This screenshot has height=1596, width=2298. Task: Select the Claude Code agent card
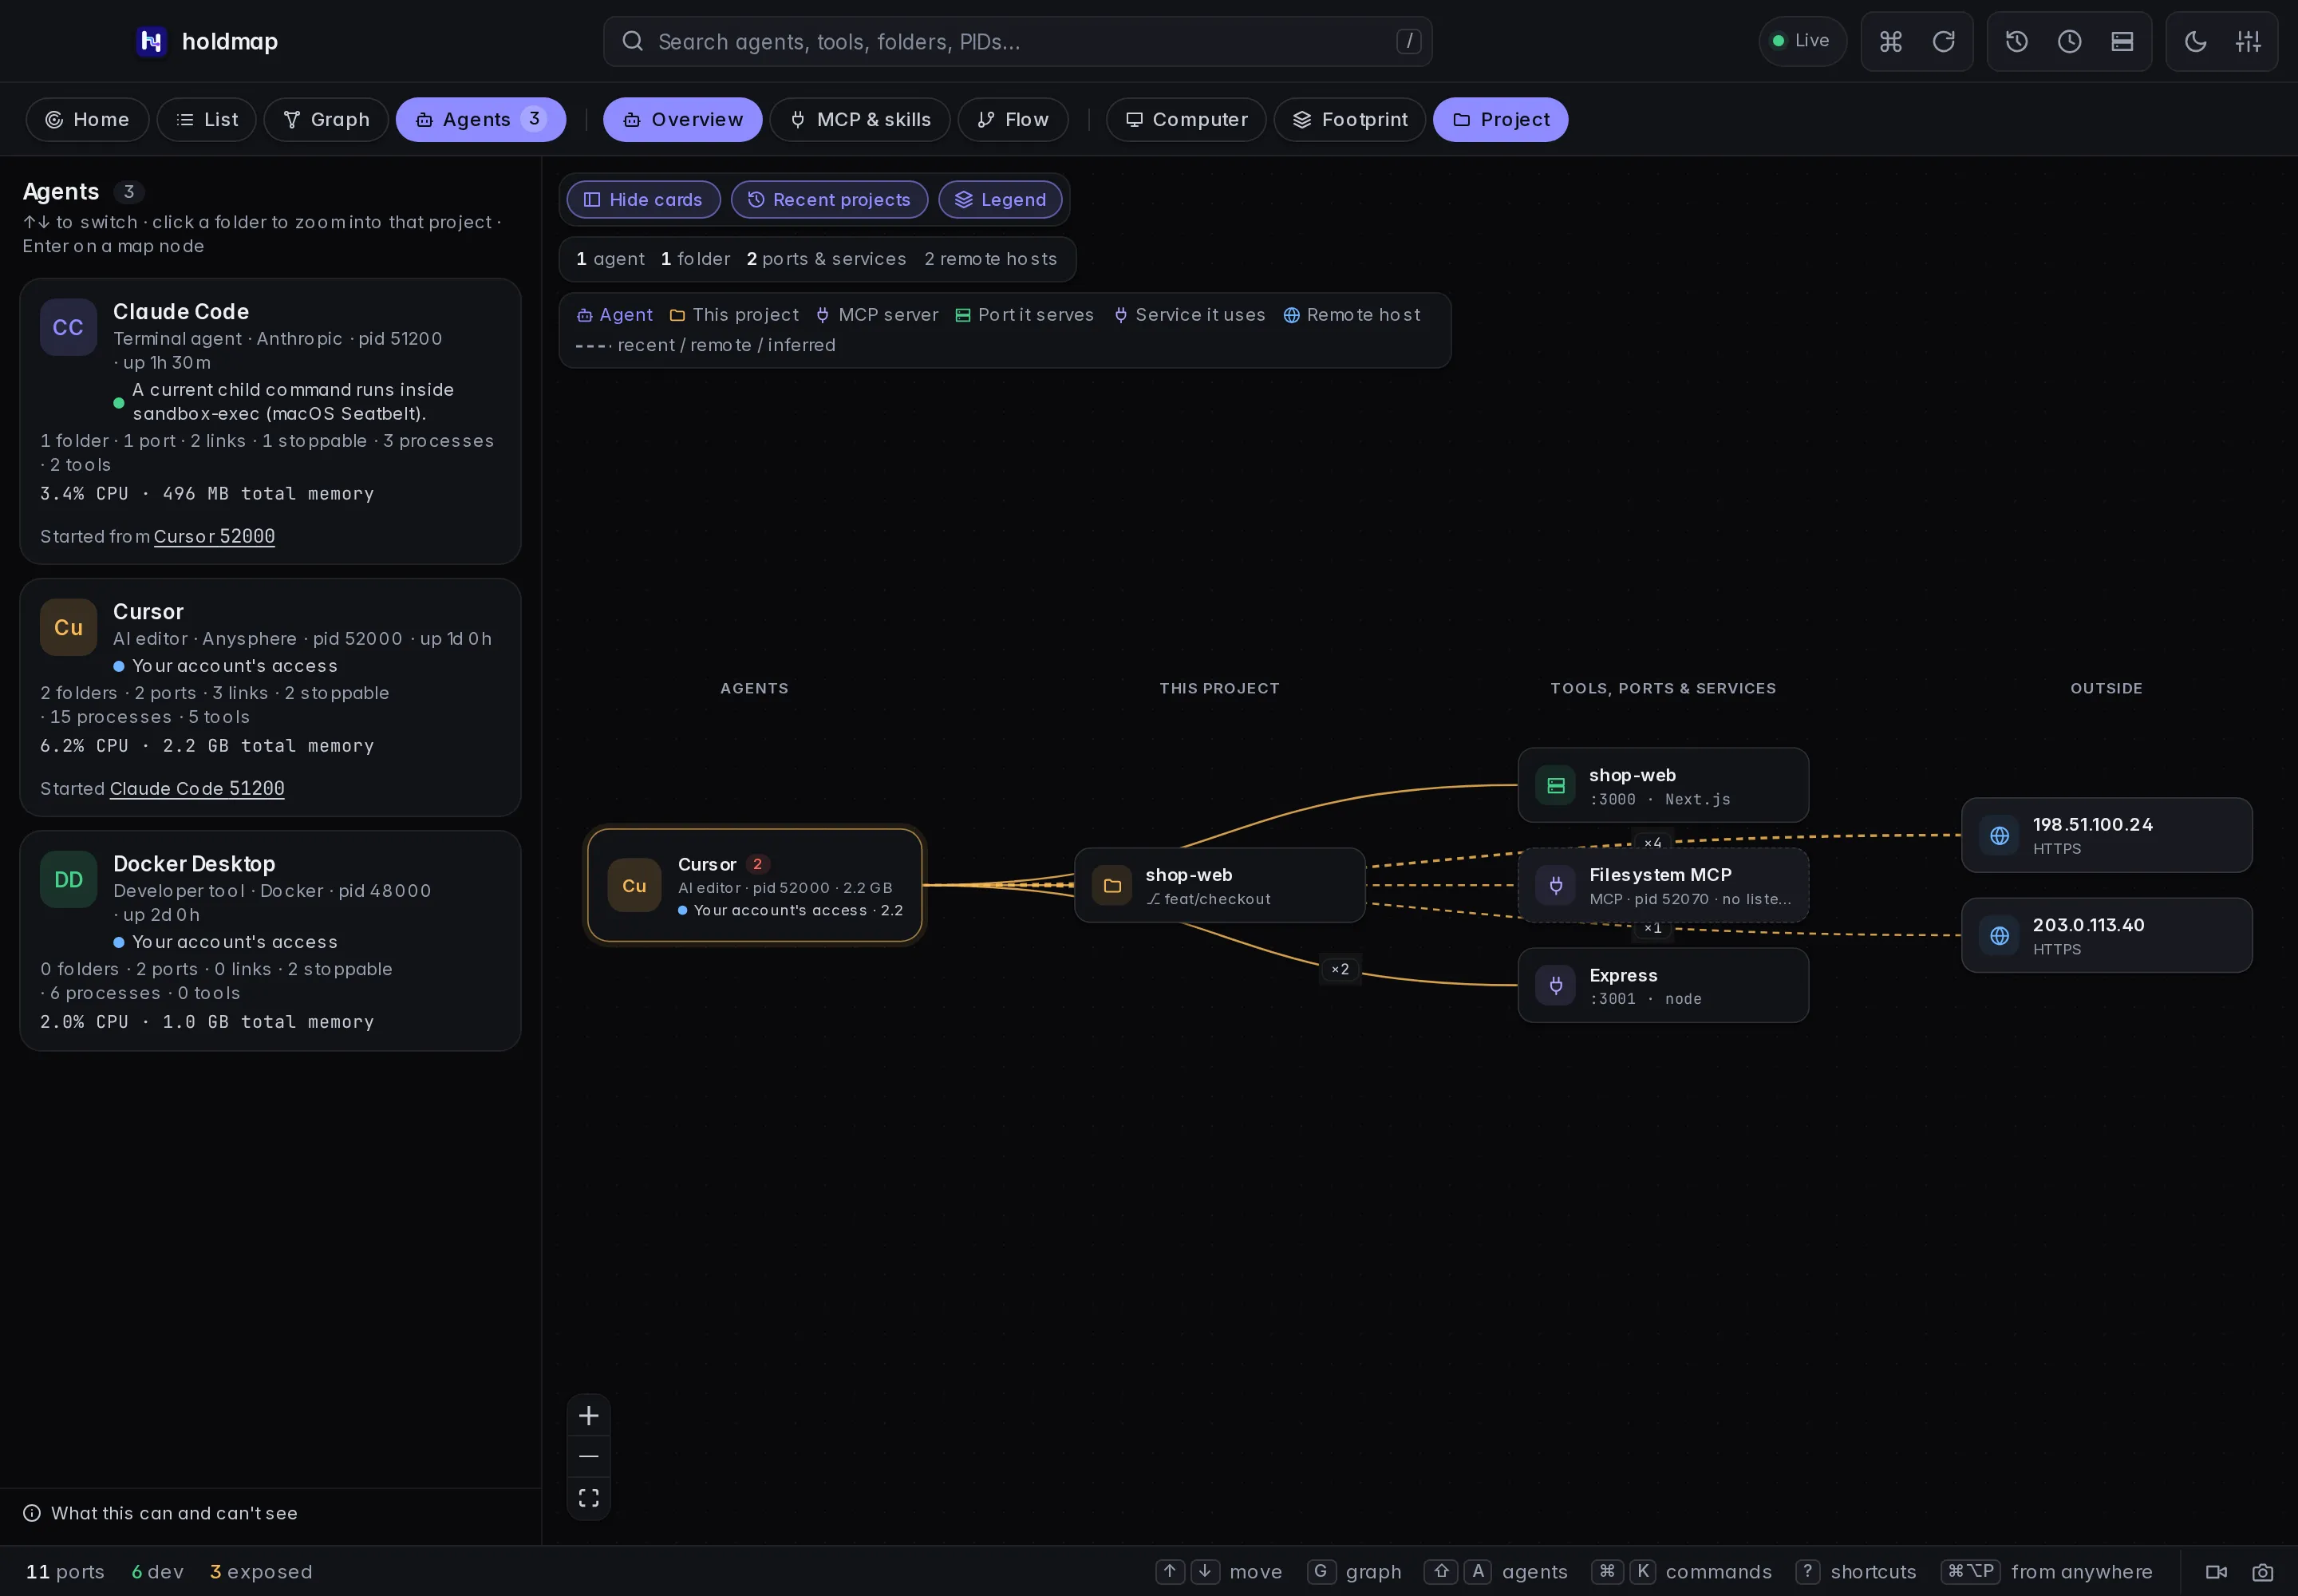tap(270, 421)
